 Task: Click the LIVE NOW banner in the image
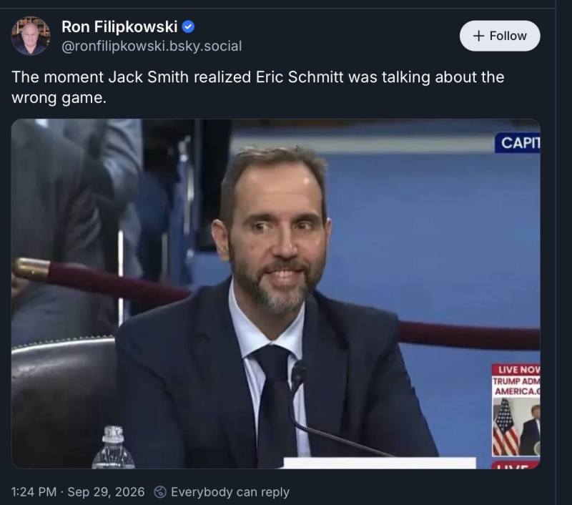pyautogui.click(x=516, y=369)
